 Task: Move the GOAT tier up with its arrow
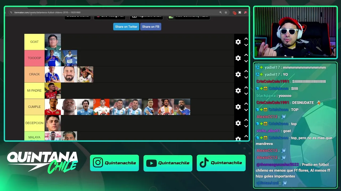[246, 39]
